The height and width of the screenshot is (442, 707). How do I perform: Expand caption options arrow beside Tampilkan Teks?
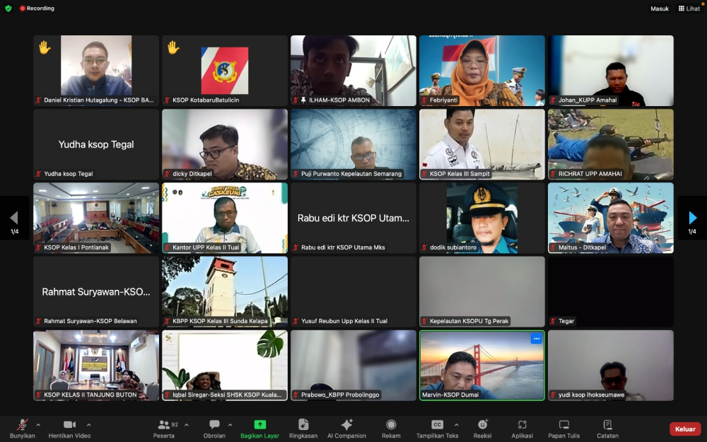point(456,424)
